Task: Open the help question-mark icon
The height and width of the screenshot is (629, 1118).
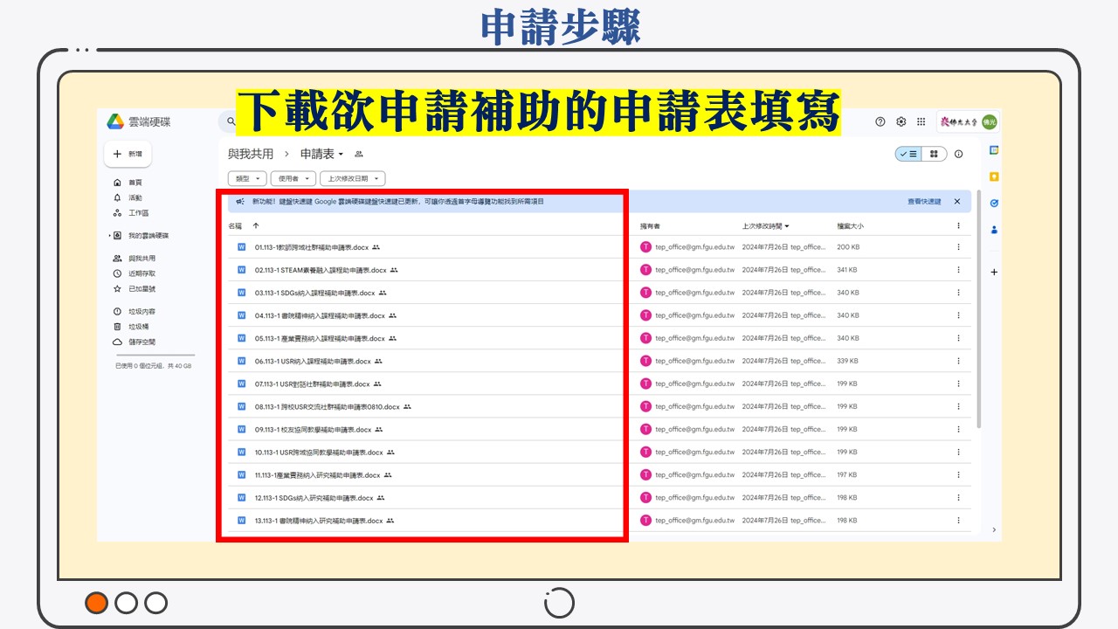Action: [880, 121]
